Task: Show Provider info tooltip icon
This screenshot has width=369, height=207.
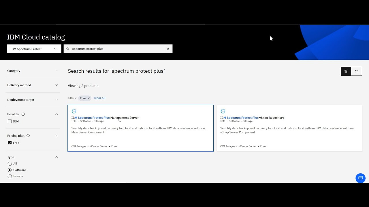Action: click(x=23, y=114)
